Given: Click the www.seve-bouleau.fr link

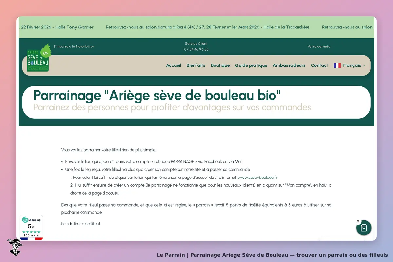Looking at the screenshot, I should pos(257,178).
